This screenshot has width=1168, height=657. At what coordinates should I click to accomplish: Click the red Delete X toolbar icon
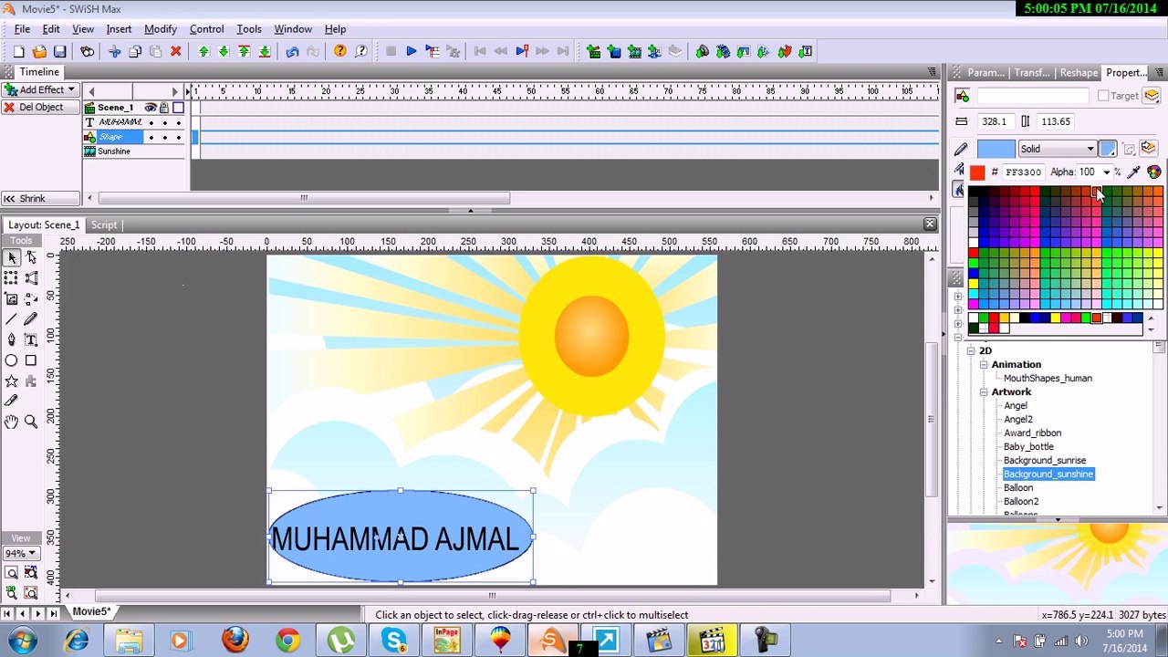pyautogui.click(x=175, y=52)
